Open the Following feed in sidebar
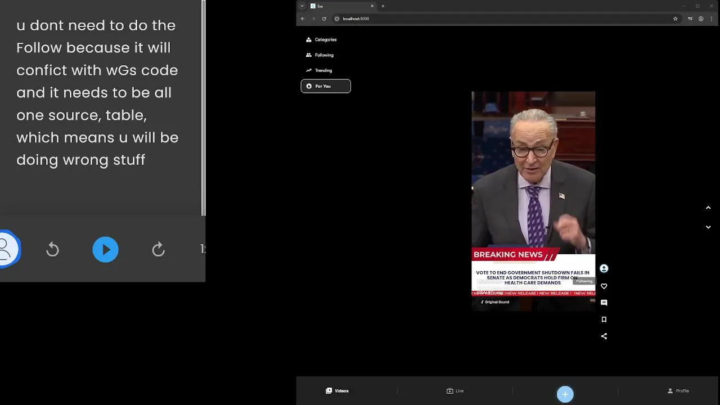 [x=326, y=55]
